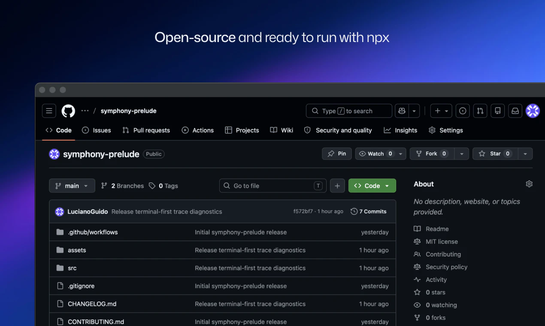
Task: Pin the symphony-prelude repository
Action: click(337, 154)
